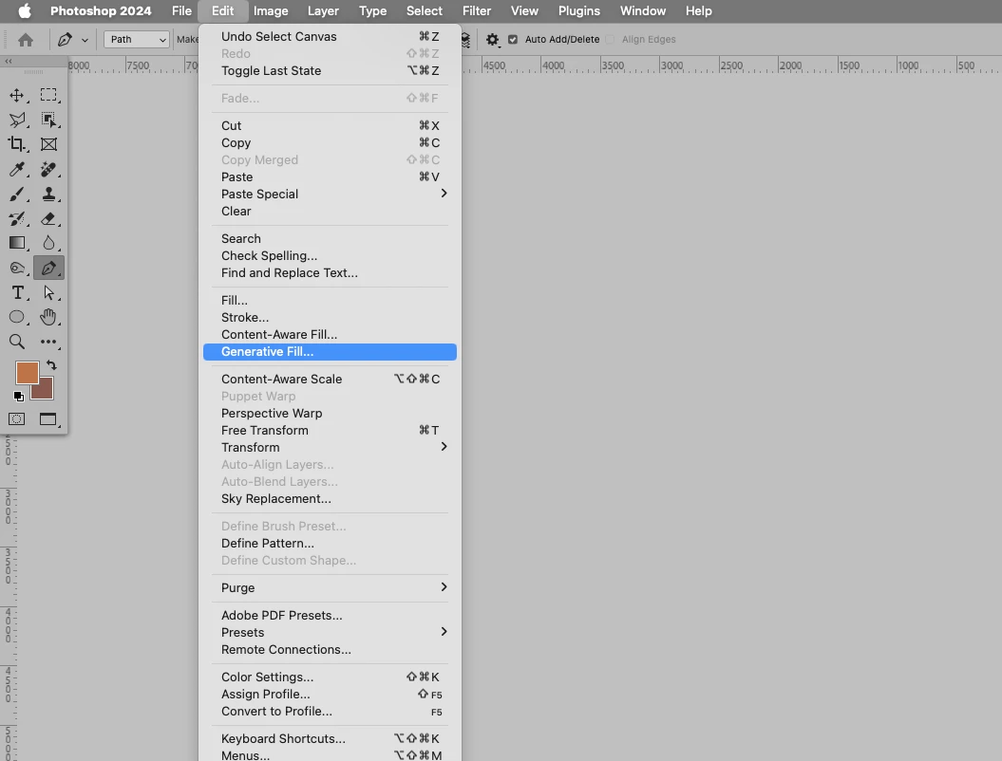The width and height of the screenshot is (1002, 761).
Task: Choose Content-Aware Fill menu item
Action: [x=330, y=335]
